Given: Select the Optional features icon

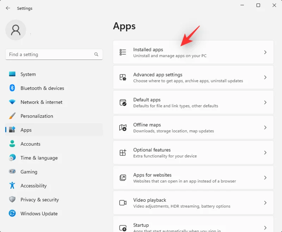Looking at the screenshot, I should coord(123,152).
